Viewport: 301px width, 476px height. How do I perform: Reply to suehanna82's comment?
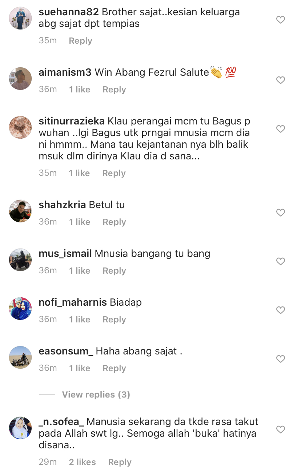point(80,41)
